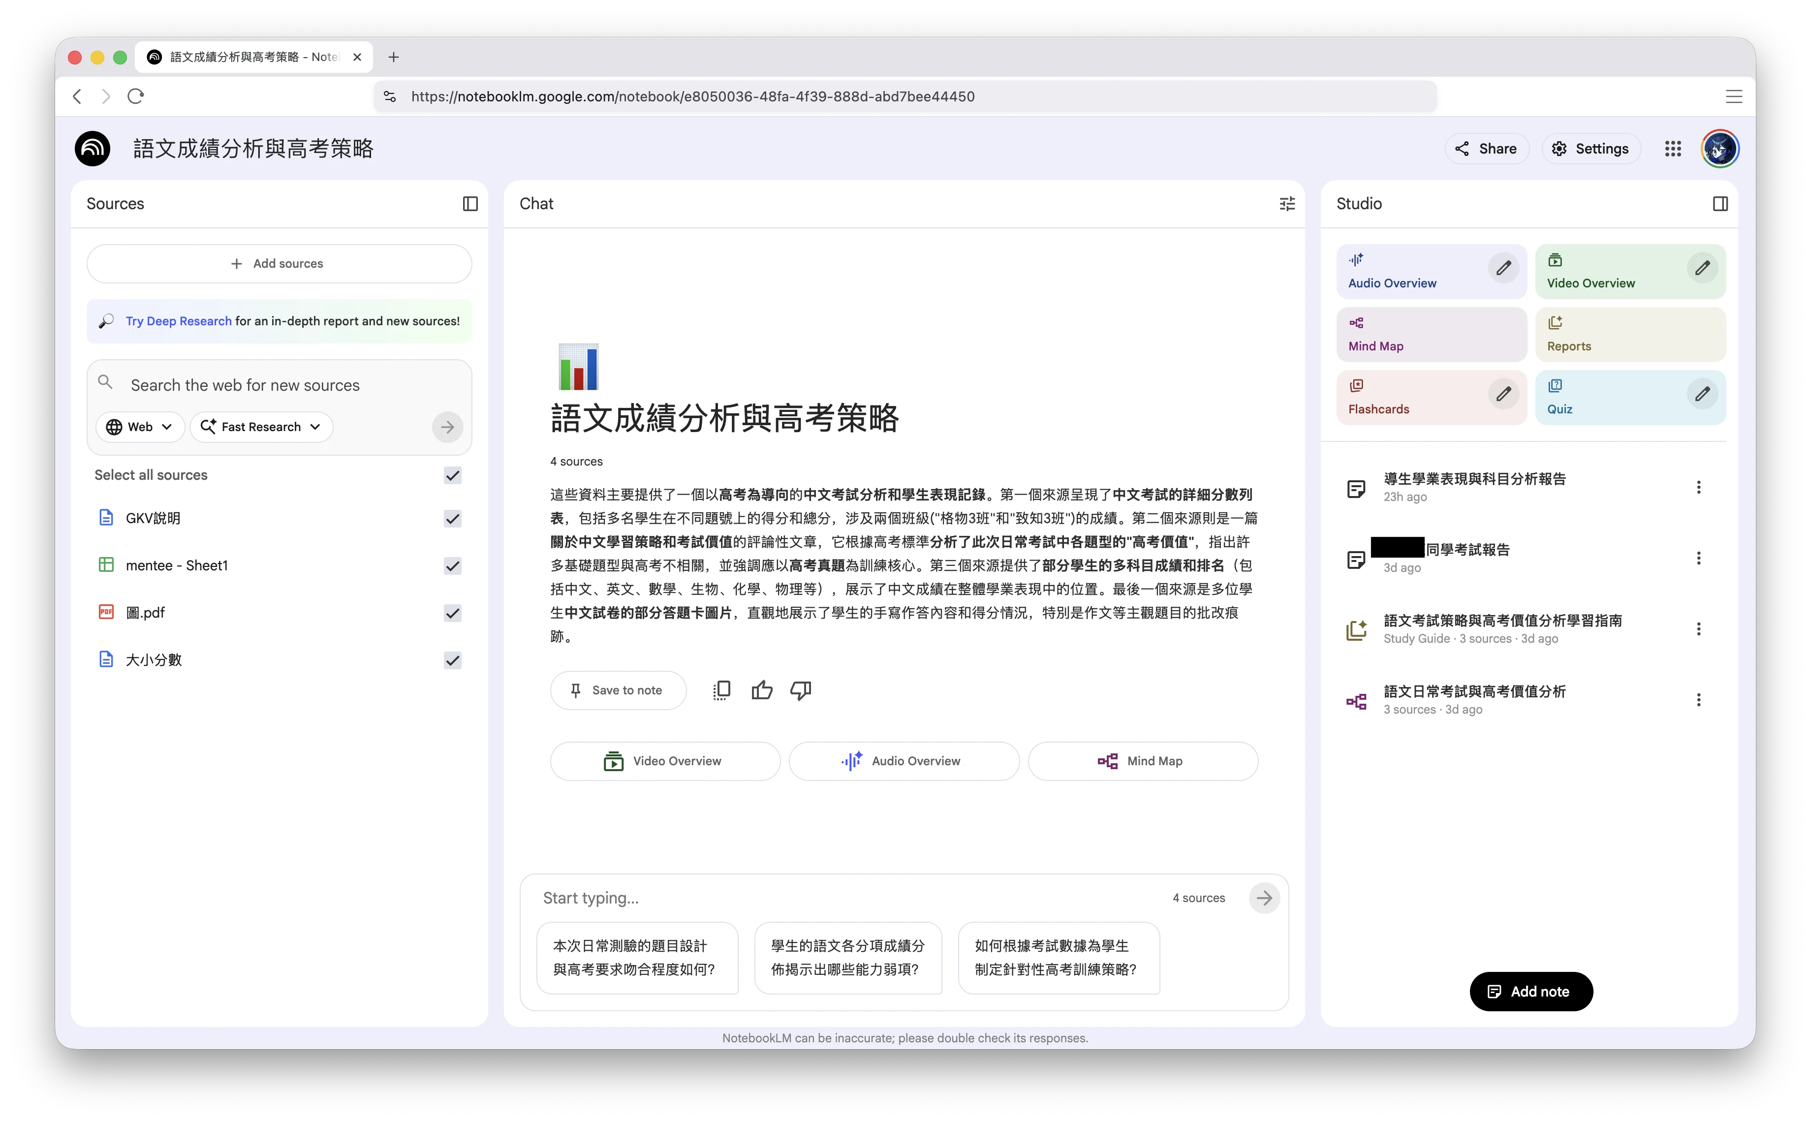
Task: Click the Try Deep Research link
Action: 178,320
